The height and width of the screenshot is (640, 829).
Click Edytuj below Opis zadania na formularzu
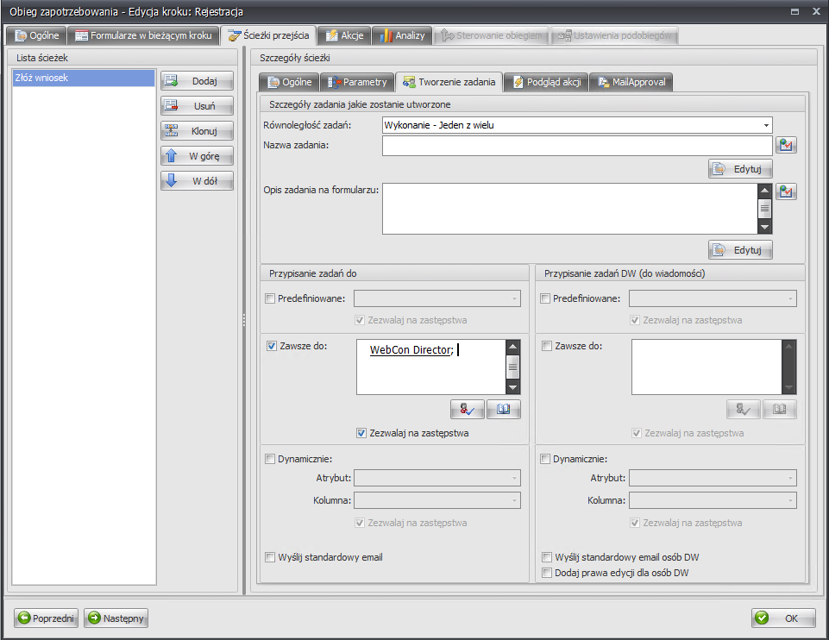coord(740,250)
